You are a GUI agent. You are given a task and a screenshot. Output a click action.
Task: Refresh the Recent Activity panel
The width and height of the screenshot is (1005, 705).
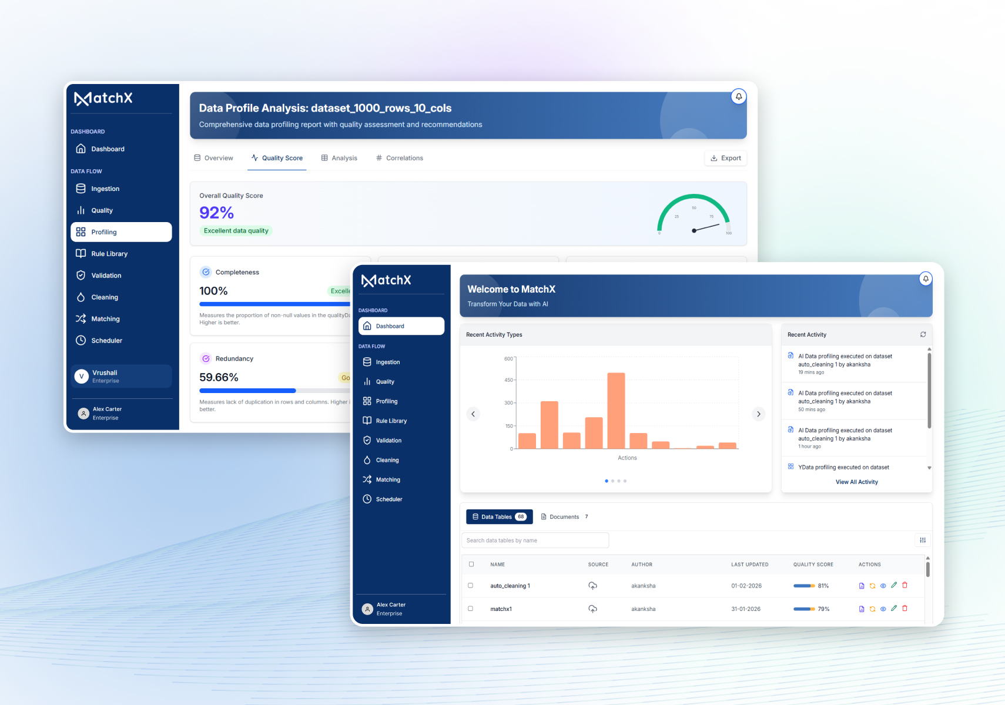(x=923, y=334)
